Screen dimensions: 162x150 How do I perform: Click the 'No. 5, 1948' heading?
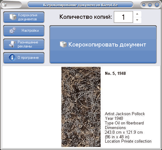(115, 73)
